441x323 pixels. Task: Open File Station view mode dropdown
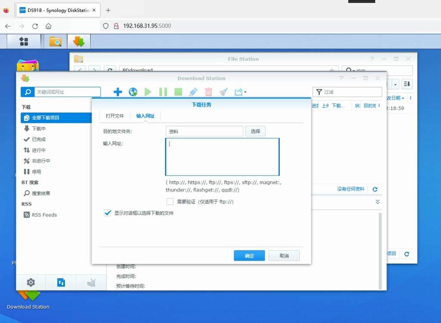pyautogui.click(x=395, y=84)
